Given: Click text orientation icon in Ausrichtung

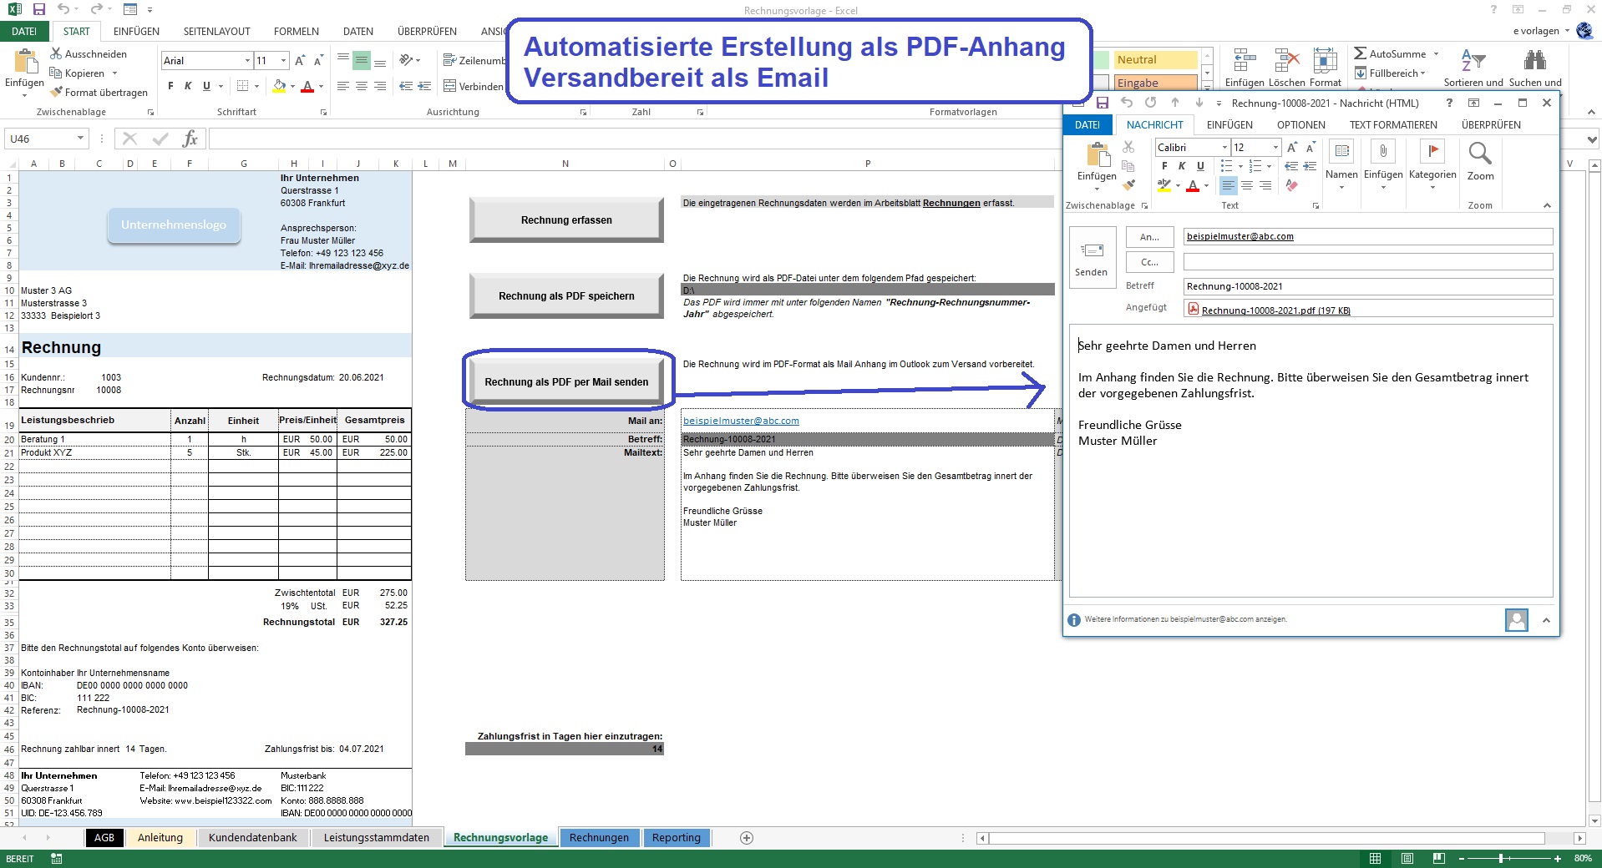Looking at the screenshot, I should [407, 60].
